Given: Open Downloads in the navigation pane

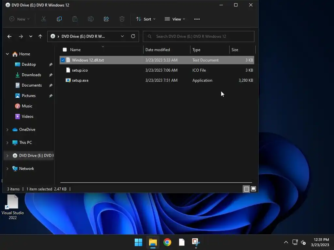Looking at the screenshot, I should click(31, 75).
